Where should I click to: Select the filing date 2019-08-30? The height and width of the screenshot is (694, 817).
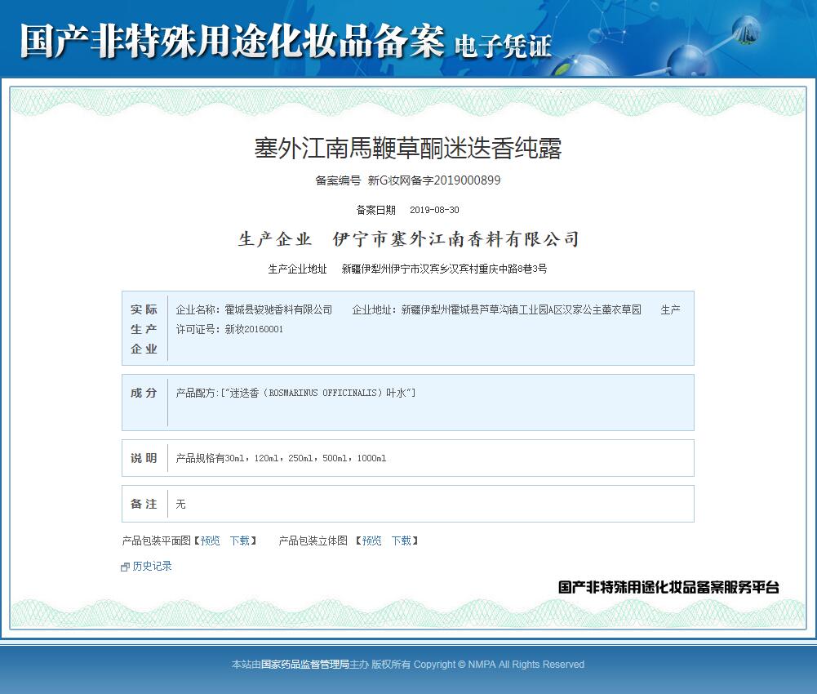pos(434,210)
